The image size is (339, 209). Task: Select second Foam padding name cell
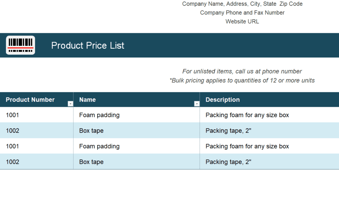click(x=136, y=146)
